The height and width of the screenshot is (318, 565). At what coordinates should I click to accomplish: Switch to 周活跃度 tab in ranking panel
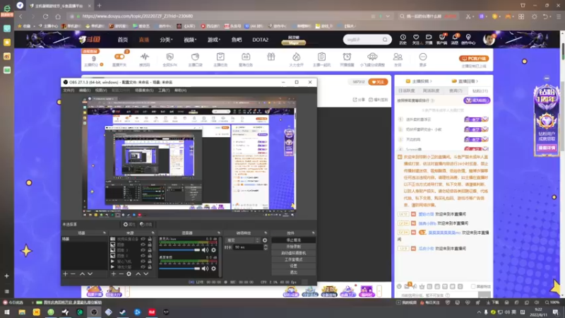click(x=431, y=91)
